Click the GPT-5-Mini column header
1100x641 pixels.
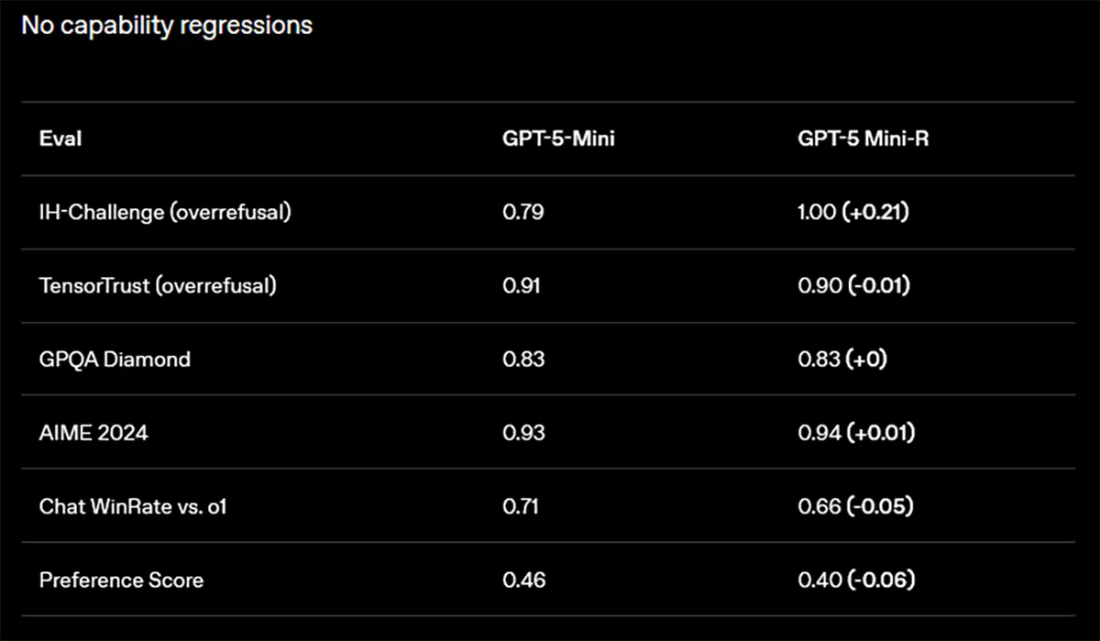point(559,138)
